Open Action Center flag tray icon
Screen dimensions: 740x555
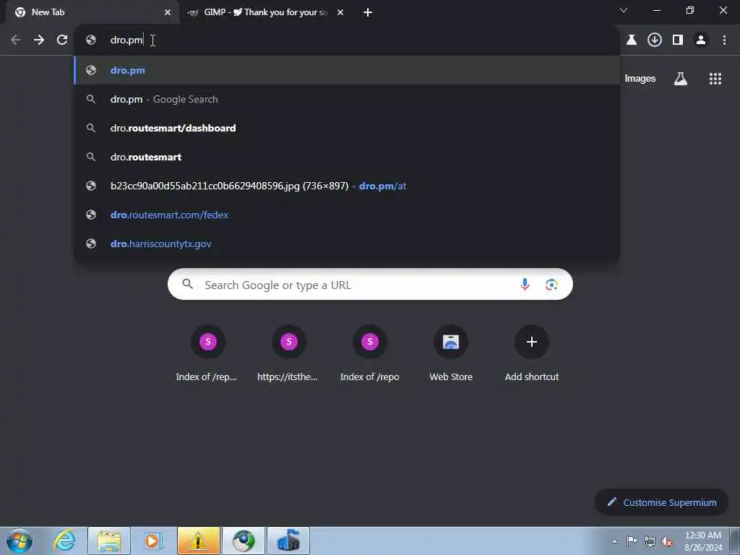tap(631, 541)
